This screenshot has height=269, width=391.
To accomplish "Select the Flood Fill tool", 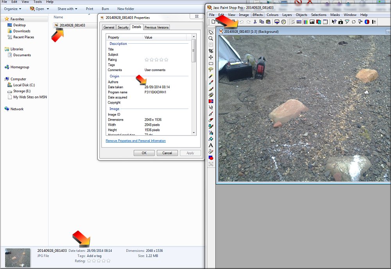I will (211, 139).
